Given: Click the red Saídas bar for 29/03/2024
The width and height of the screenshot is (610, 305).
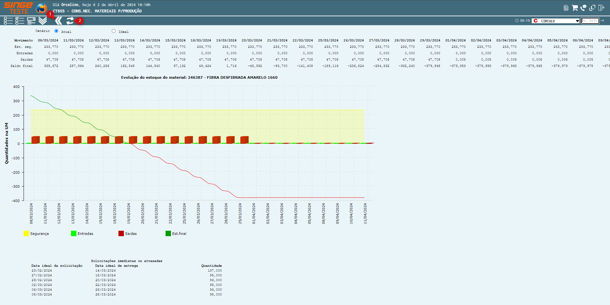Looking at the screenshot, I should tap(244, 140).
